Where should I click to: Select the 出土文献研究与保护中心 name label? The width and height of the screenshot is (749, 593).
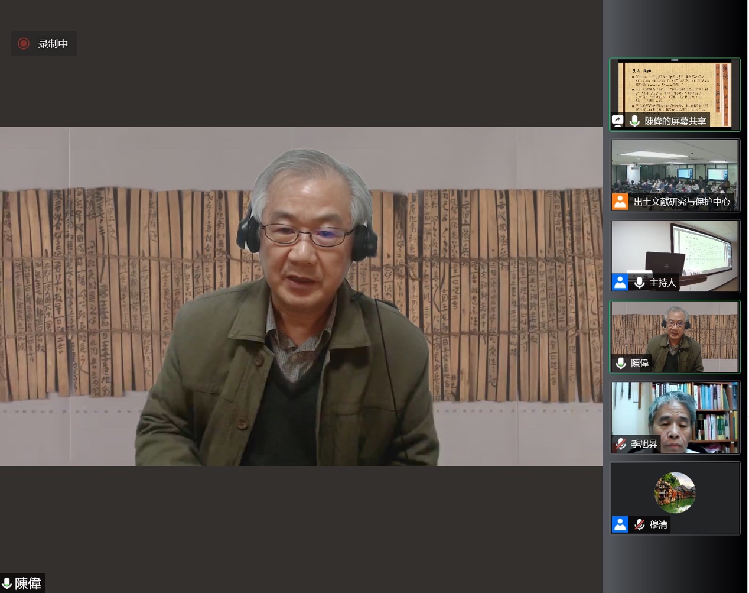click(x=682, y=202)
